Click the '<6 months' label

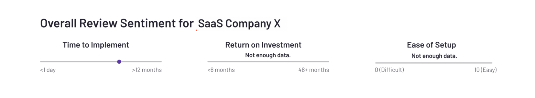tap(221, 70)
